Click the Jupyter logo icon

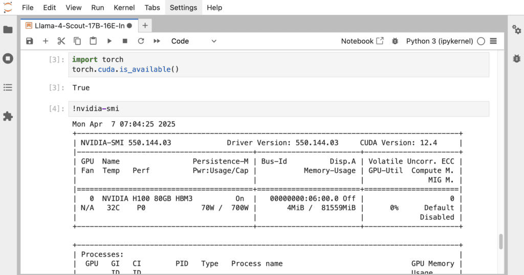pyautogui.click(x=8, y=7)
